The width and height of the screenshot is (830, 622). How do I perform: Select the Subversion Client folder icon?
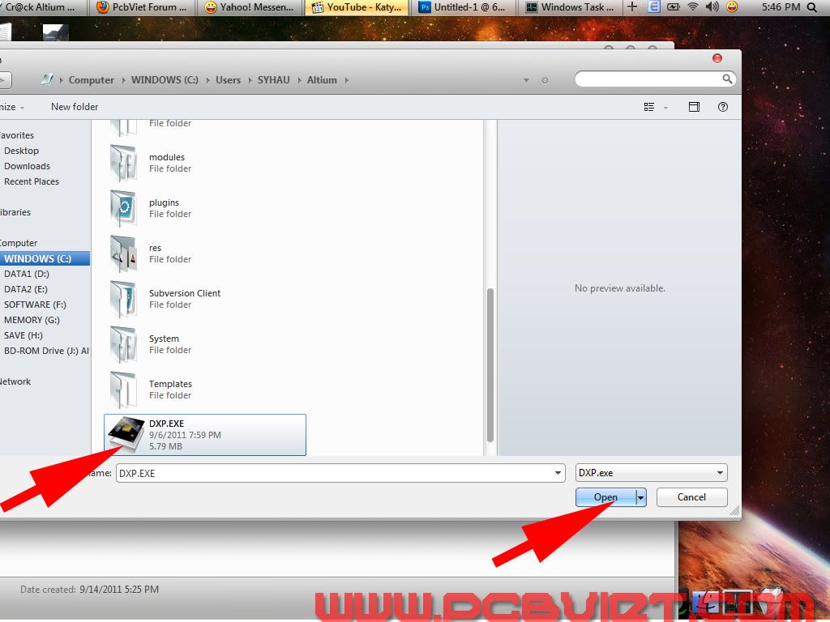click(x=124, y=299)
